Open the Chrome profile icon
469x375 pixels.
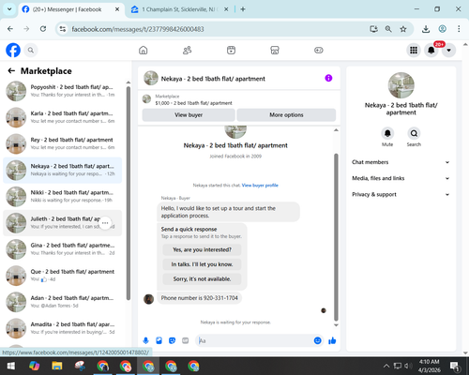pos(442,29)
